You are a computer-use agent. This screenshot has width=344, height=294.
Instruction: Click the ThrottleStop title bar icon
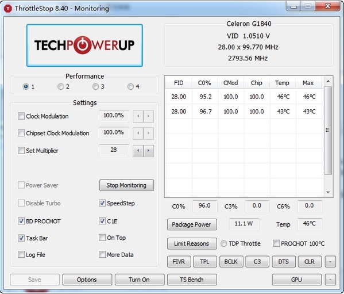[8, 9]
